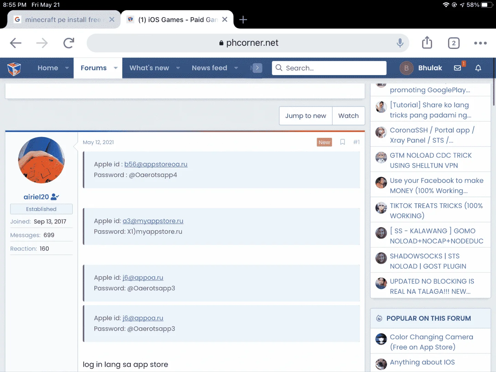Open the browser three-dots menu
The height and width of the screenshot is (372, 496).
480,43
